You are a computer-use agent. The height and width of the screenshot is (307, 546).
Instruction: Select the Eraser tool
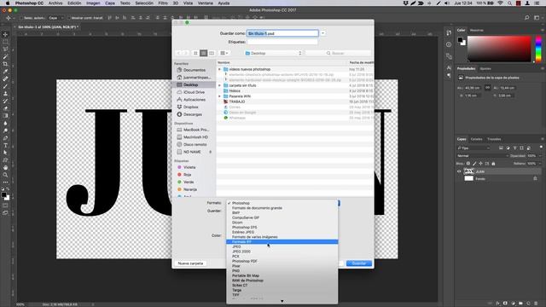[5, 108]
